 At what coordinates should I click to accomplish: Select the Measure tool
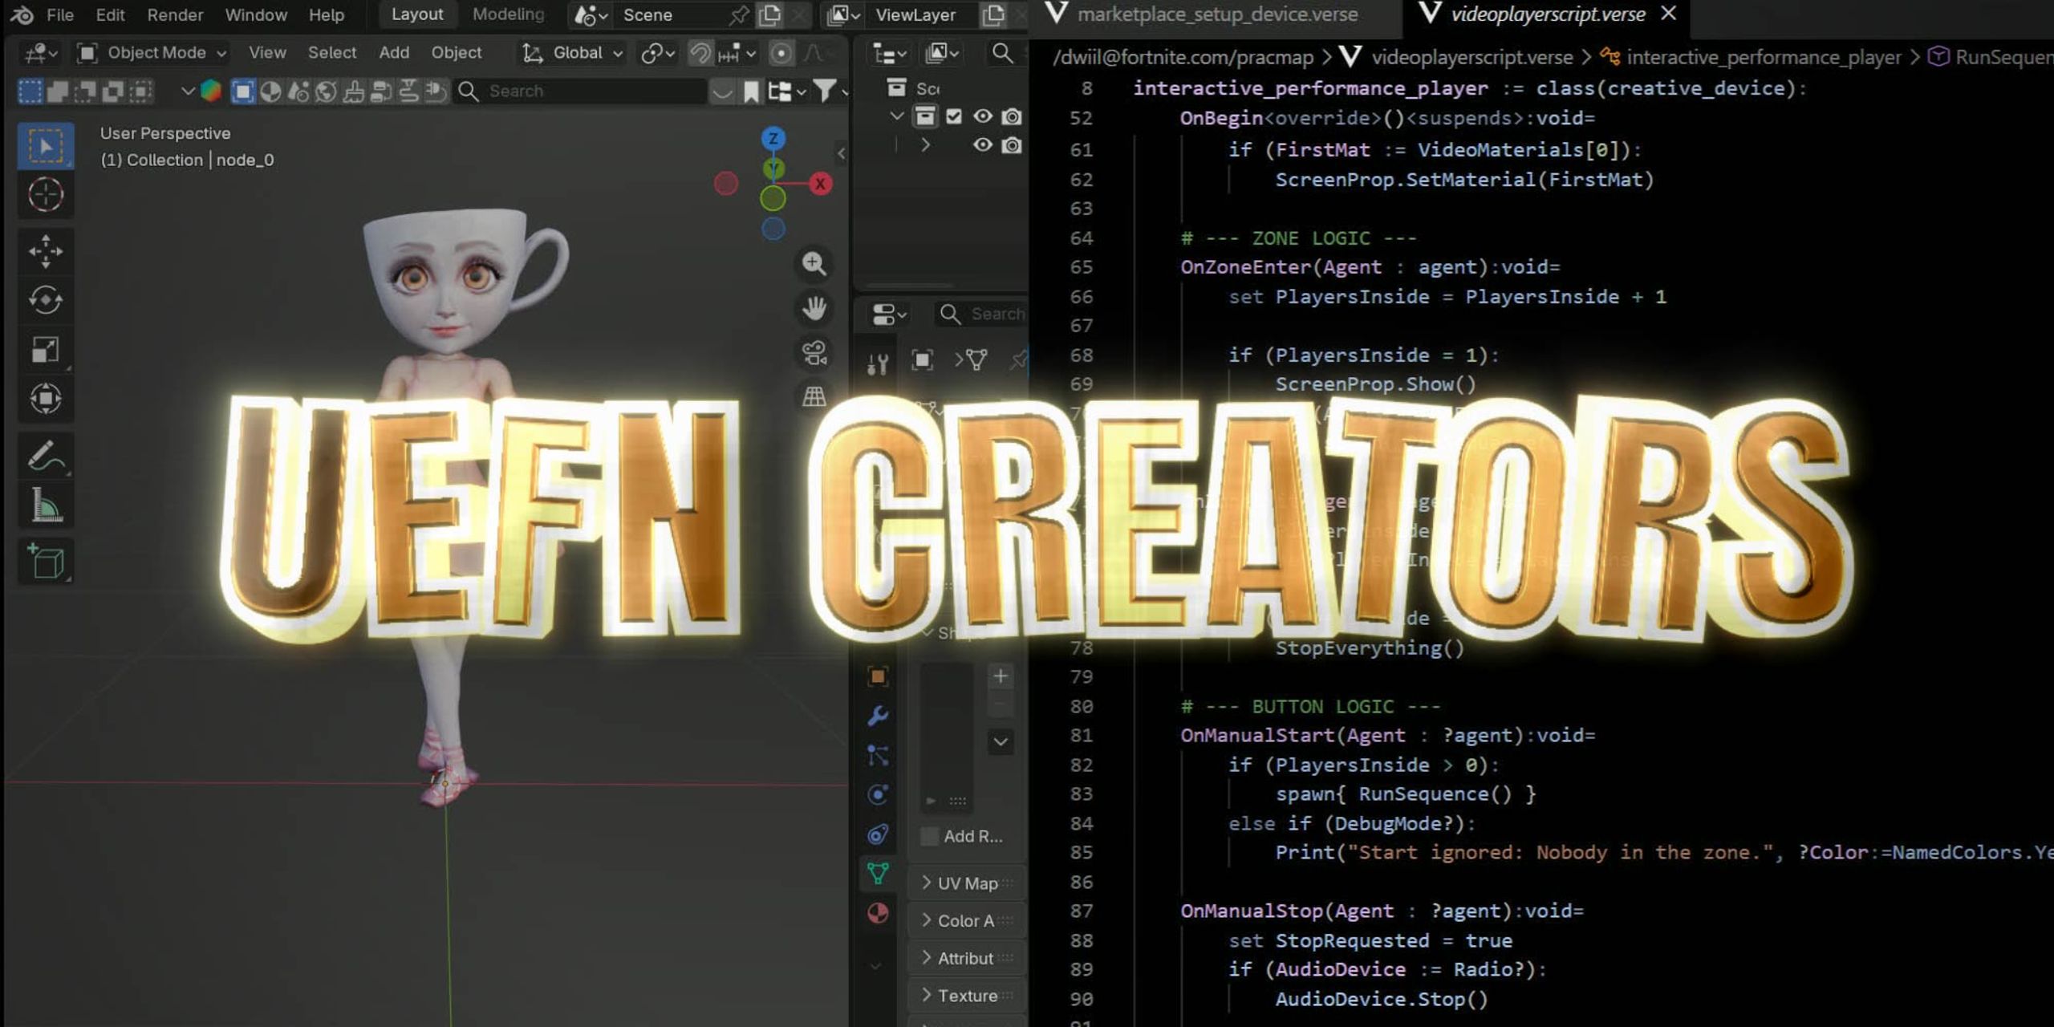(x=46, y=505)
